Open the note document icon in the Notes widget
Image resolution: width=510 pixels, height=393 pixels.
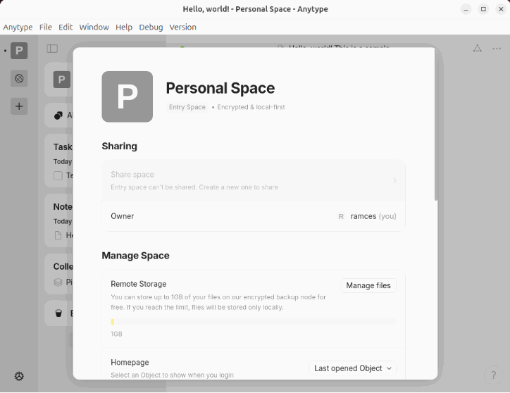58,235
